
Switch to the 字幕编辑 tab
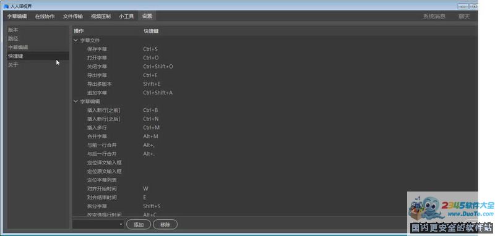[x=17, y=17]
